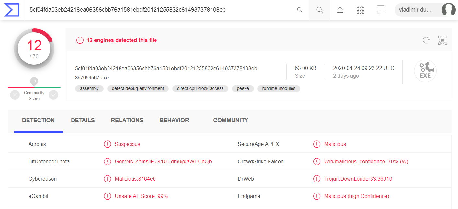Open the VirusTotal home logo
The image size is (458, 209).
coord(12,10)
